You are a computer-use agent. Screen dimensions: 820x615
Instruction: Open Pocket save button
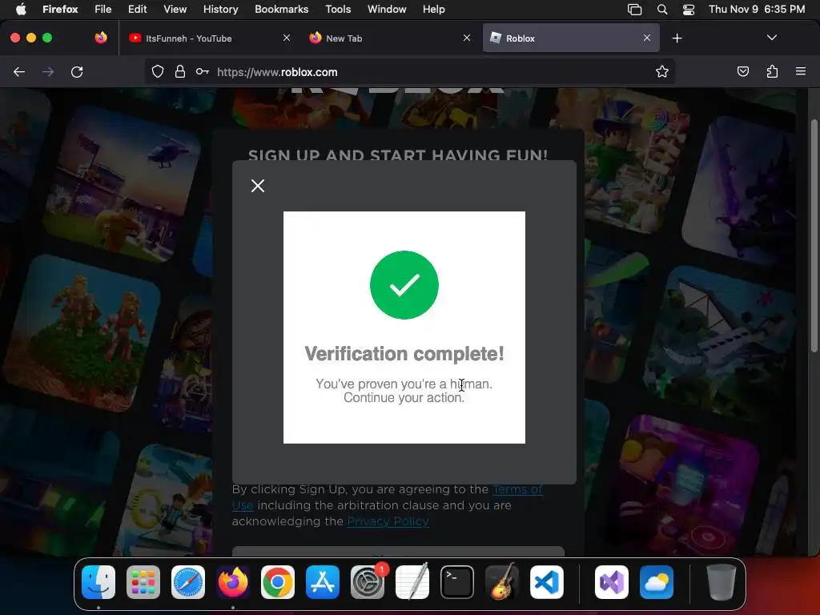(x=742, y=71)
